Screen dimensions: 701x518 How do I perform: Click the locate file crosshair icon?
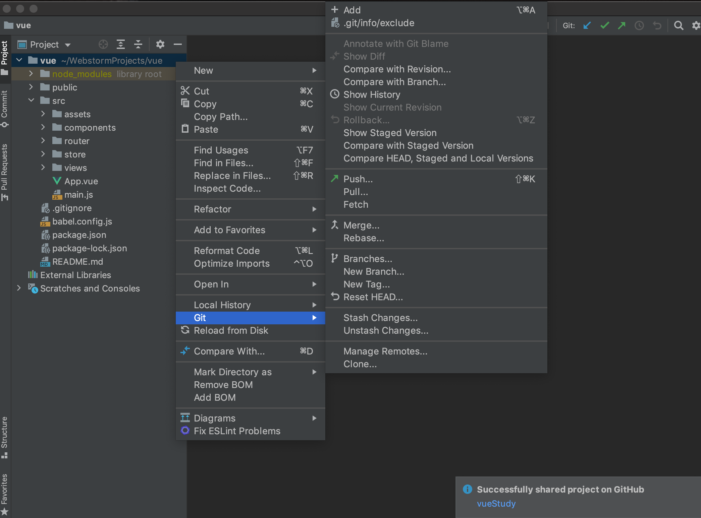pos(103,44)
